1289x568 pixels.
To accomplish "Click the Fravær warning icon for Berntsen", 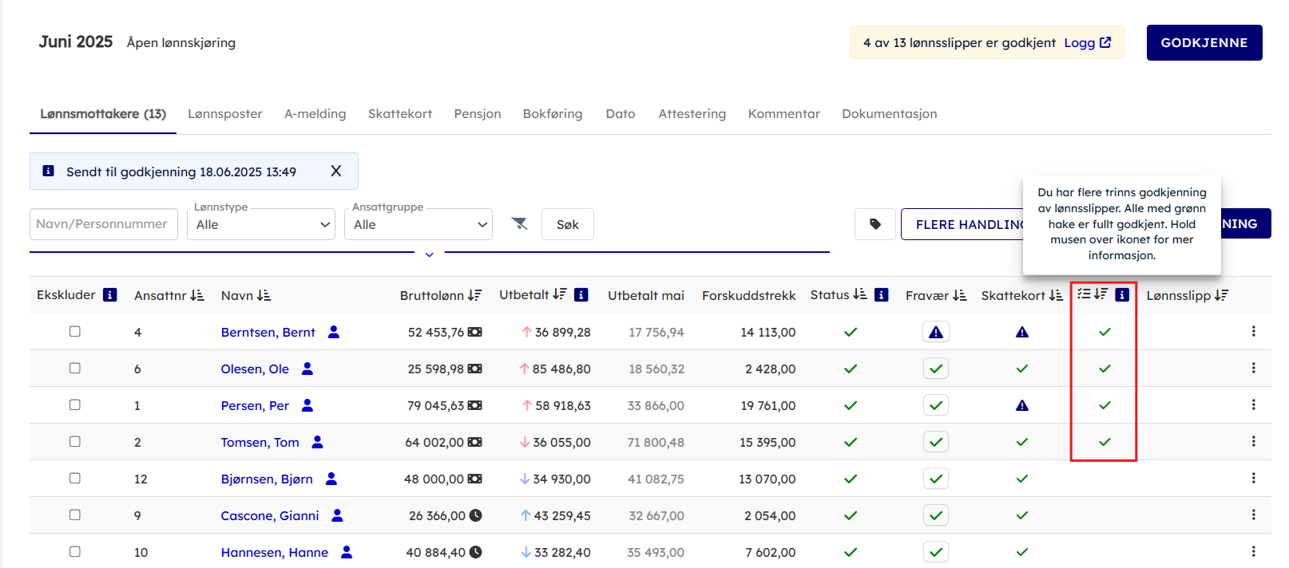I will click(936, 332).
